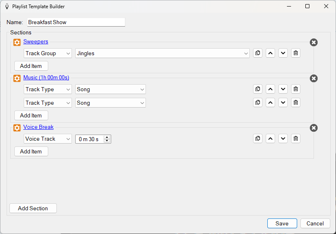Image resolution: width=336 pixels, height=234 pixels.
Task: Remove the Sweepers section with its X icon
Action: pyautogui.click(x=314, y=42)
